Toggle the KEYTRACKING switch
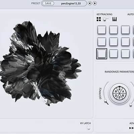134x134 pixels. pyautogui.click(x=106, y=19)
